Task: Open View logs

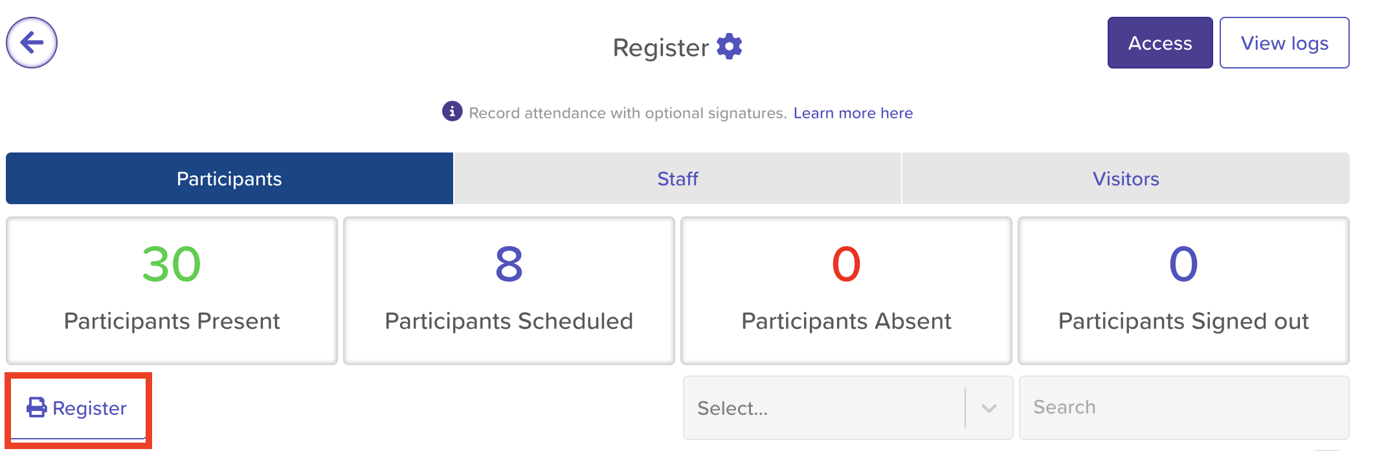Action: [1284, 43]
